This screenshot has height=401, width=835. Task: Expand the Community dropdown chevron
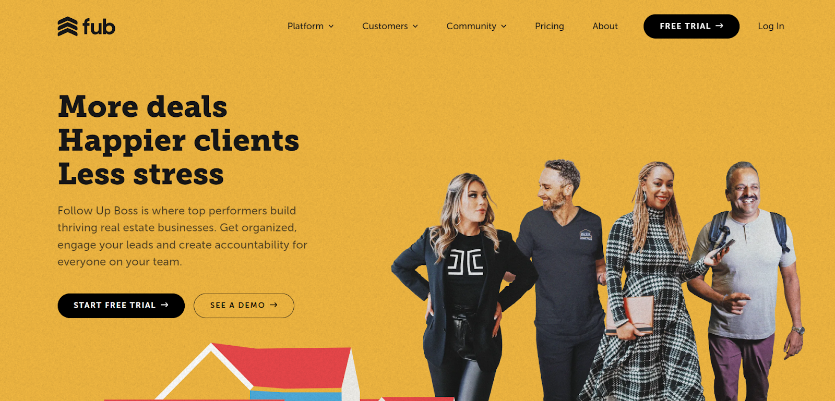coord(504,27)
